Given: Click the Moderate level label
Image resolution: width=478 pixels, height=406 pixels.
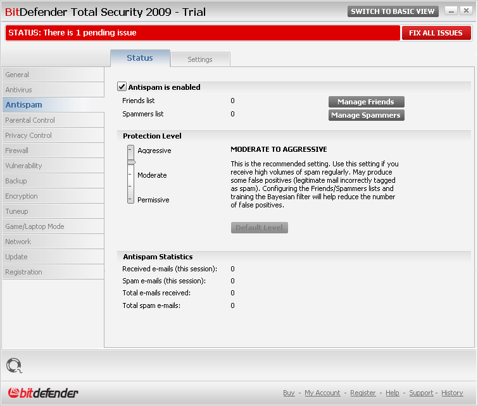Looking at the screenshot, I should 152,175.
